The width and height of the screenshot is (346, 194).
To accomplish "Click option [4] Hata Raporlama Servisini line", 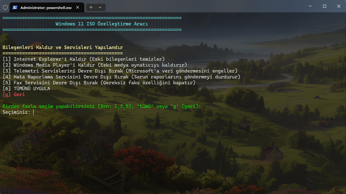I will 121,77.
